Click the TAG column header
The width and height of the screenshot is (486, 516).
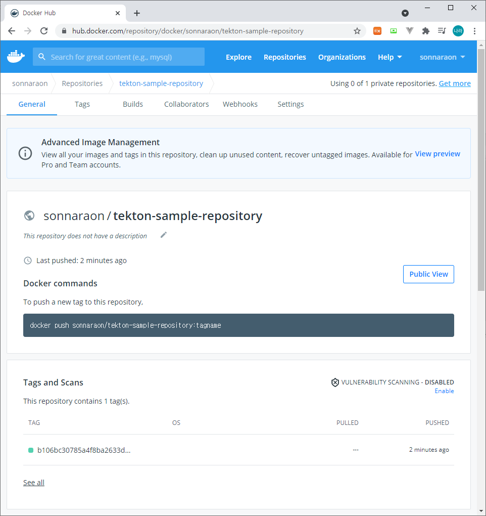(x=34, y=422)
